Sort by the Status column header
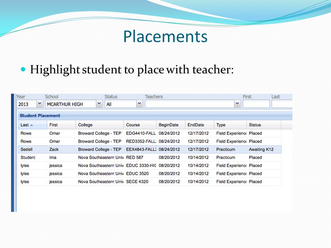331x248 pixels. click(264, 125)
